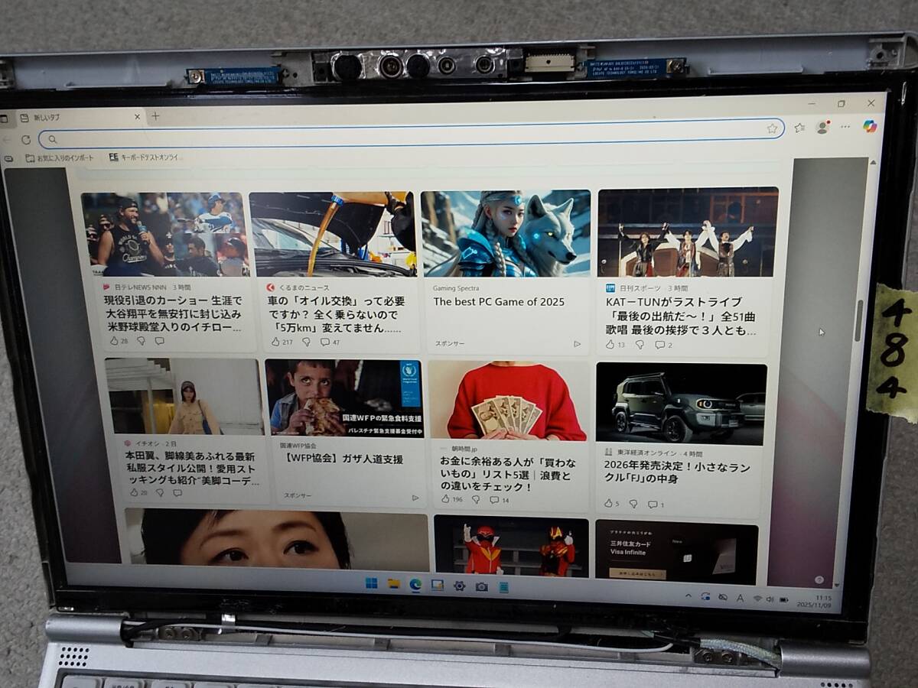Screen dimensions: 918x688
Task: Open The best PC Game of 2025
Action: click(x=499, y=302)
